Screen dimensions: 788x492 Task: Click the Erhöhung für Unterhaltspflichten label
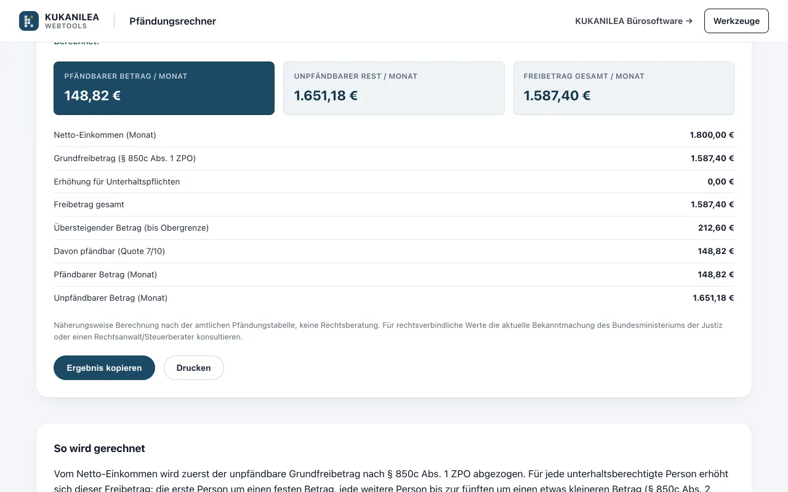(x=117, y=181)
